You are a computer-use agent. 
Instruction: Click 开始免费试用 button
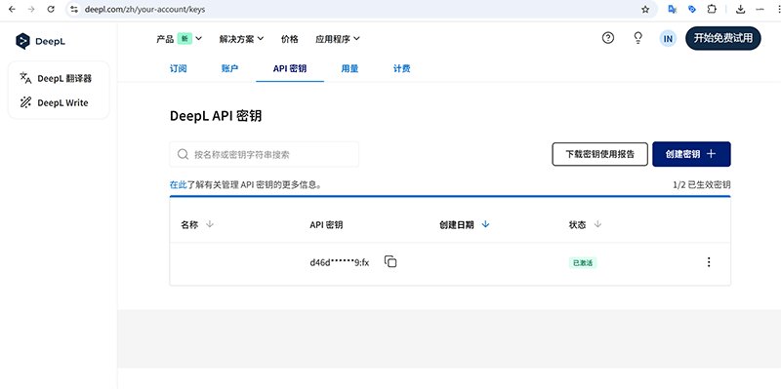[723, 38]
